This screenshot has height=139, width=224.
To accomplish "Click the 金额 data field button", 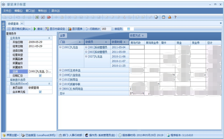I will pos(63,36).
